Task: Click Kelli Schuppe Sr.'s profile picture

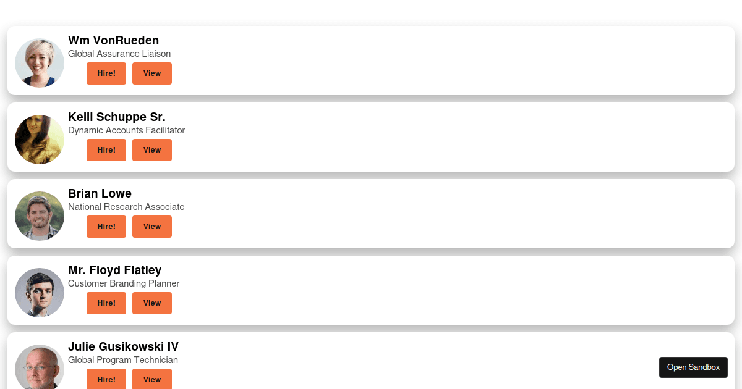Action: [x=40, y=140]
